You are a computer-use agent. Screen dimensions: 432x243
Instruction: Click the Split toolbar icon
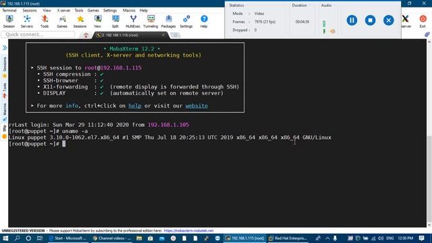[115, 22]
